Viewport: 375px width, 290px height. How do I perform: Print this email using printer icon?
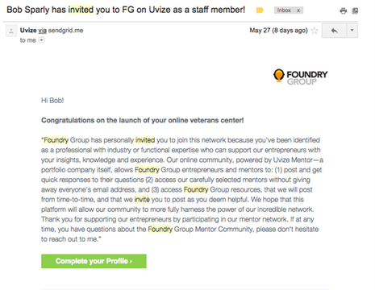click(344, 10)
